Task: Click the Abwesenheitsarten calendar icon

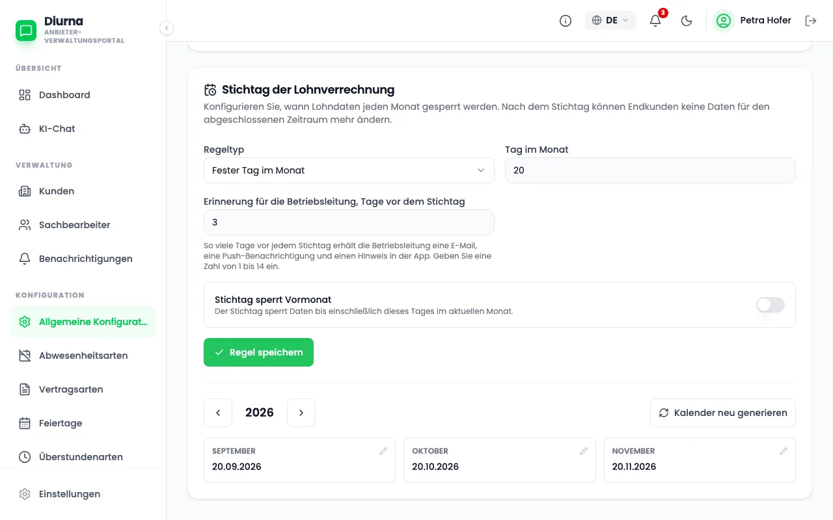Action: pos(25,356)
